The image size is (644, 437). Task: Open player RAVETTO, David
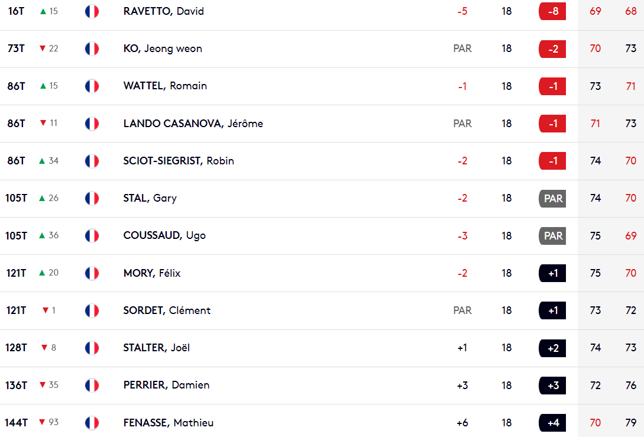163,11
